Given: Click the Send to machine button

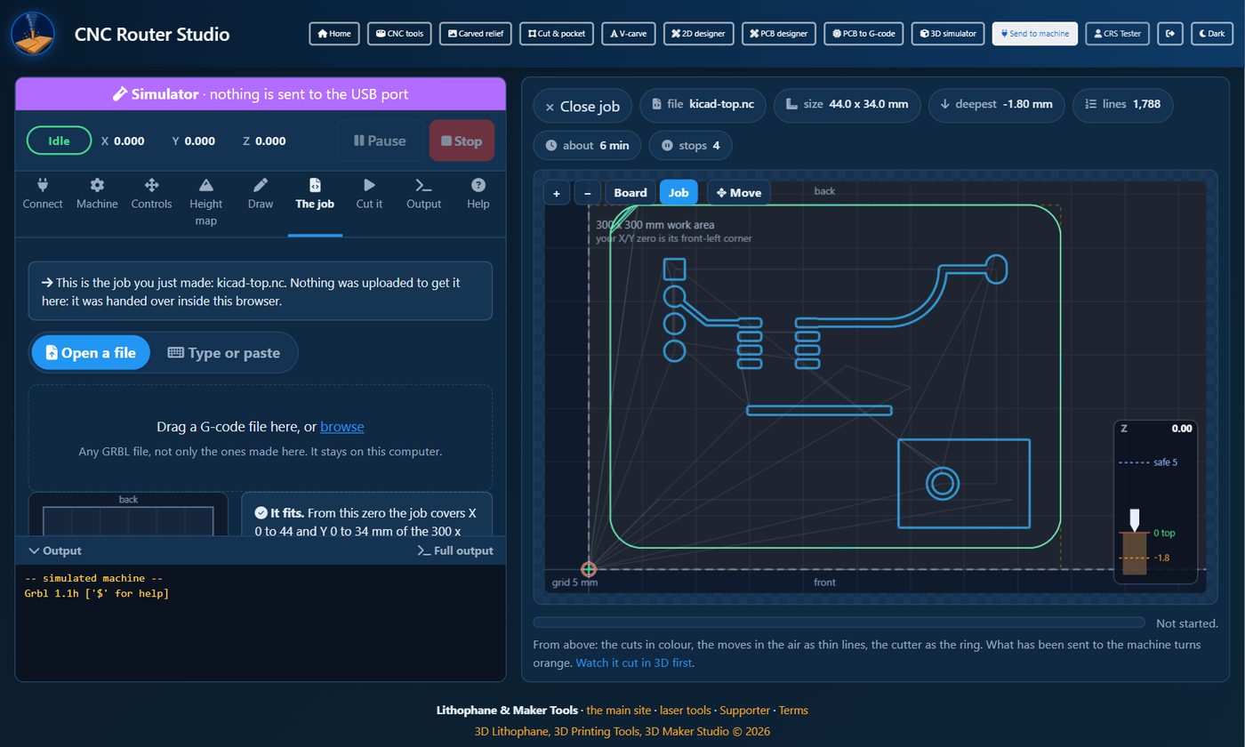Looking at the screenshot, I should point(1035,34).
